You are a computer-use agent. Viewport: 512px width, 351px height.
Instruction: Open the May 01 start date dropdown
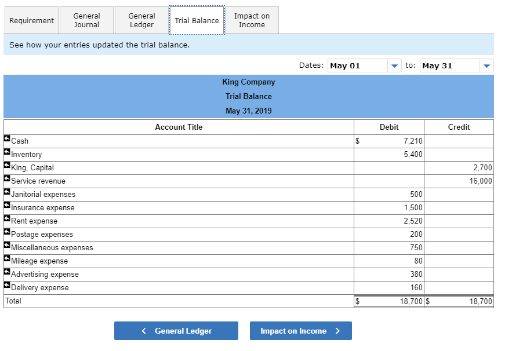point(395,65)
